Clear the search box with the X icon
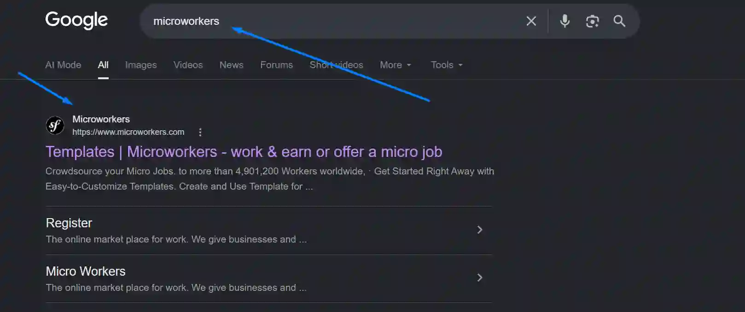Image resolution: width=745 pixels, height=312 pixels. 531,21
